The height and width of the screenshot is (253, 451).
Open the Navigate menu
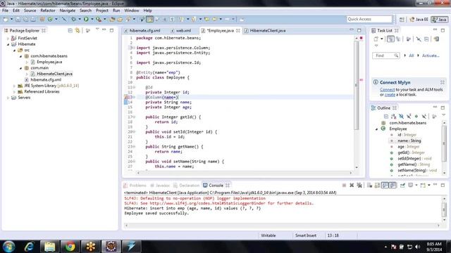68,11
